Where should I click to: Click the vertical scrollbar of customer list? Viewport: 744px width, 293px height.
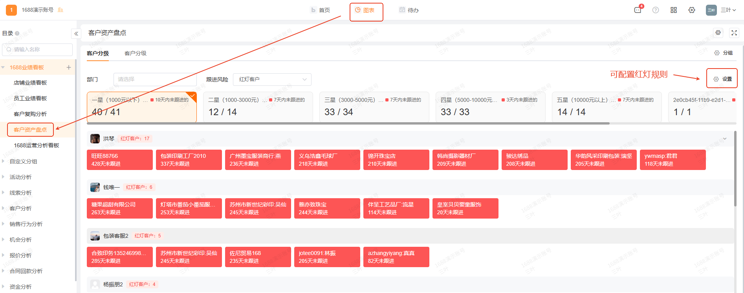point(735,168)
